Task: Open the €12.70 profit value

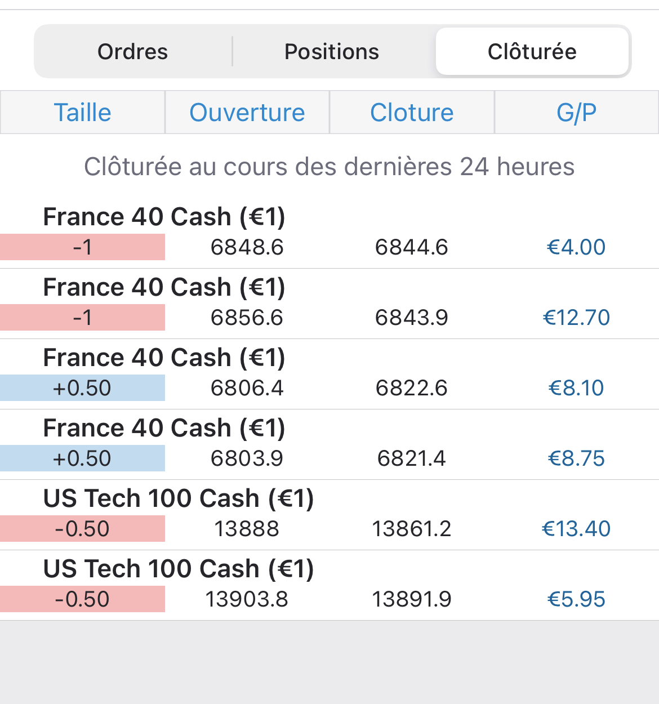Action: (x=576, y=318)
